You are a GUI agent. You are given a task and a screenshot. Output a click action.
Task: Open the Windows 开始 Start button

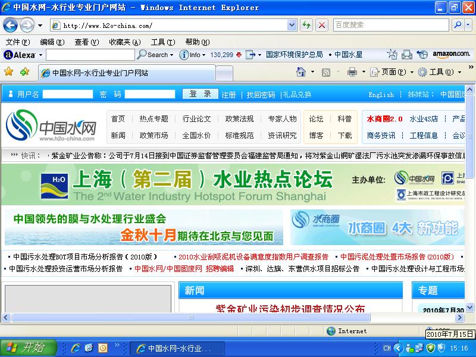pos(28,347)
